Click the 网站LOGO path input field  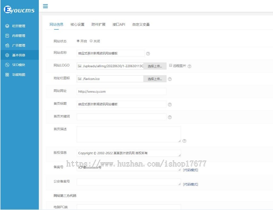click(x=110, y=66)
